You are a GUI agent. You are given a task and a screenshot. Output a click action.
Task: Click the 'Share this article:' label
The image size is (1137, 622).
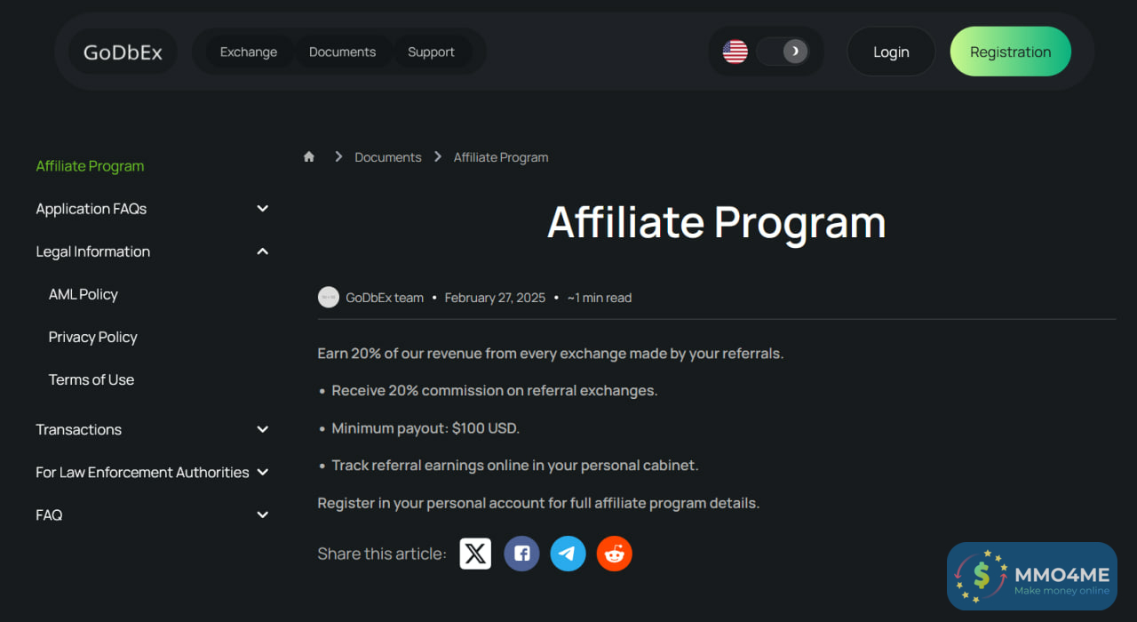(382, 554)
